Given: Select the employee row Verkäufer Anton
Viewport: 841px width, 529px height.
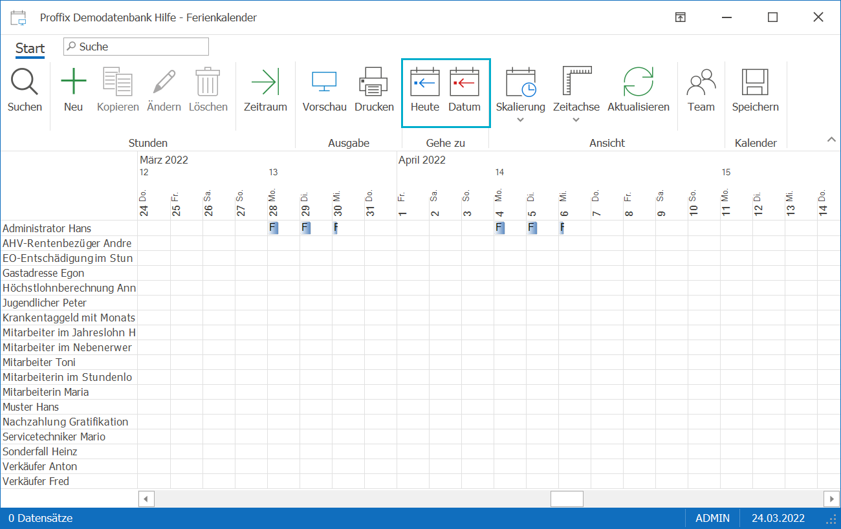Looking at the screenshot, I should pyautogui.click(x=69, y=466).
